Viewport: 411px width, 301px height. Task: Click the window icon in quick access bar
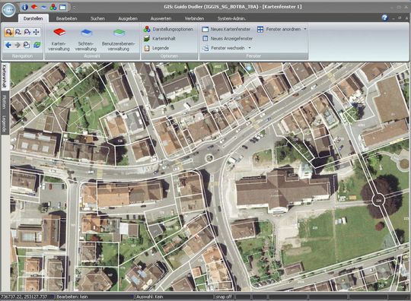63,8
